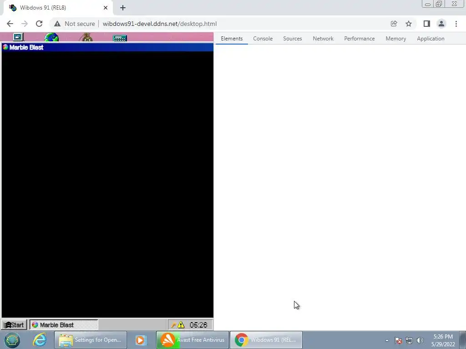Open the Network tab in DevTools
The width and height of the screenshot is (466, 349).
click(323, 39)
